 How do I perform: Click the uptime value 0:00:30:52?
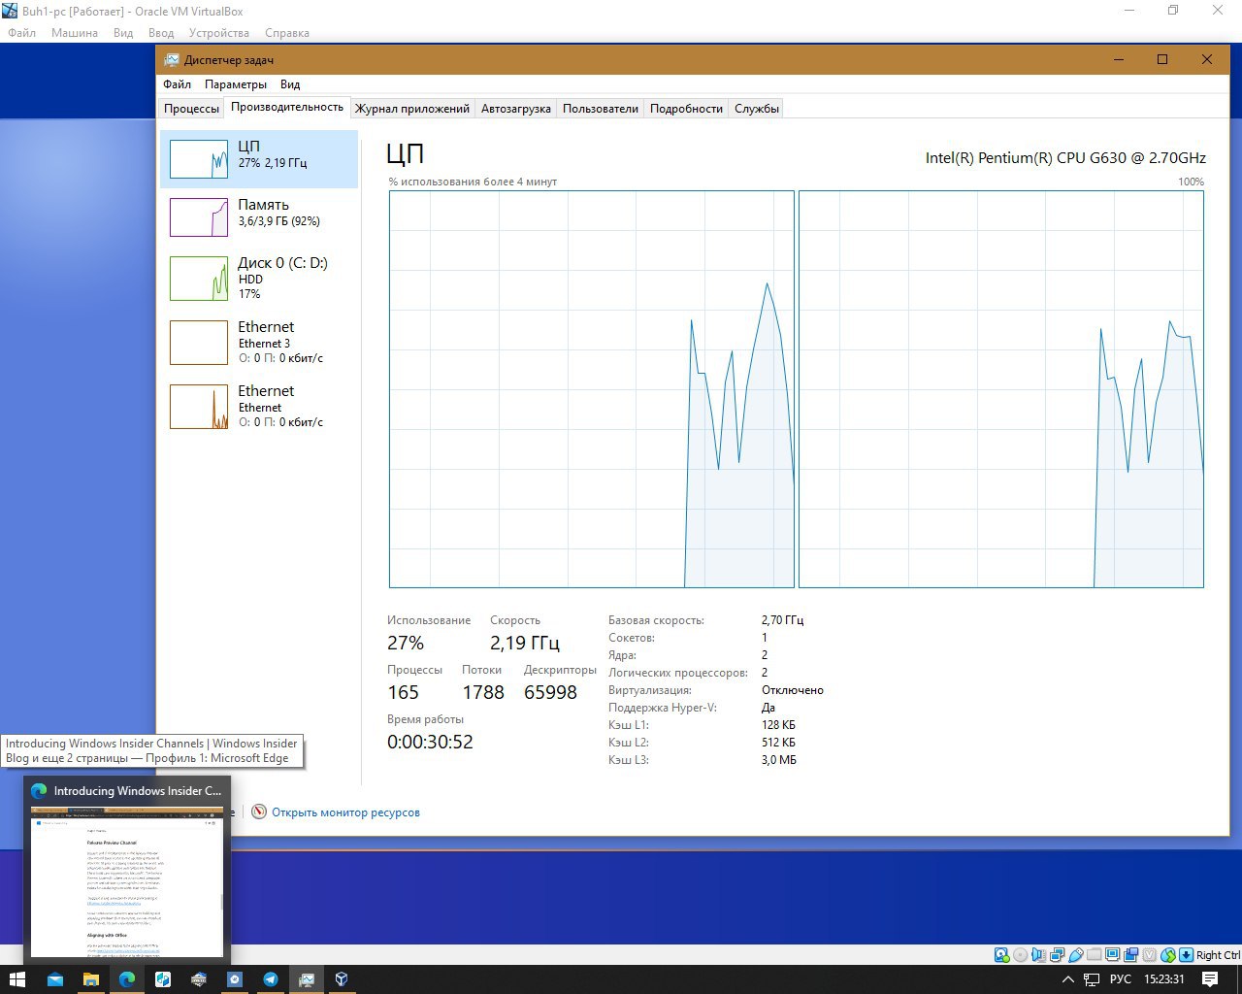pos(430,742)
